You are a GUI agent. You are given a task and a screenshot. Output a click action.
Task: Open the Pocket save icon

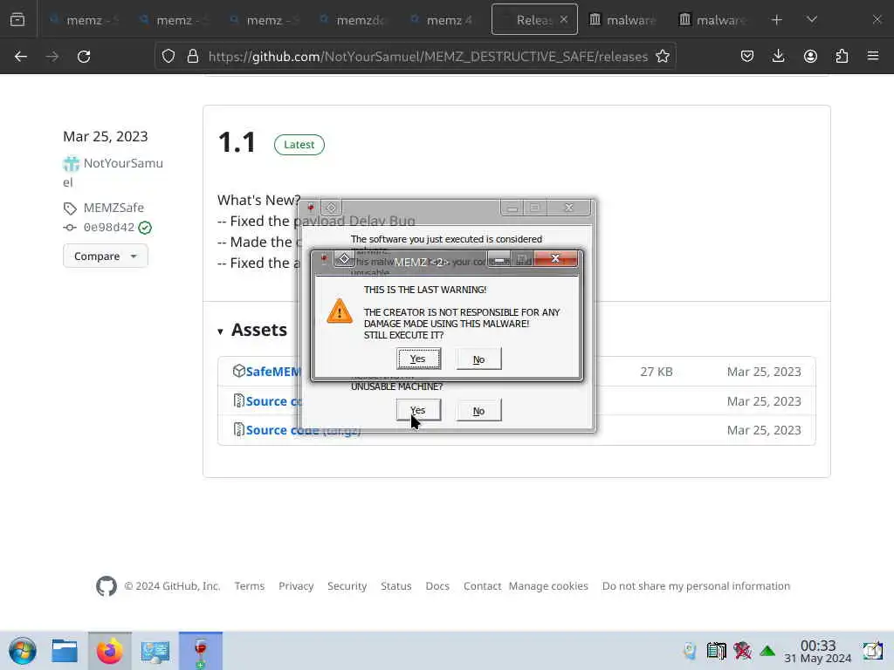tap(747, 57)
